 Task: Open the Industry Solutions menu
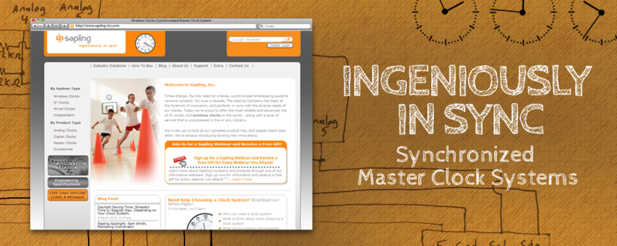[109, 66]
